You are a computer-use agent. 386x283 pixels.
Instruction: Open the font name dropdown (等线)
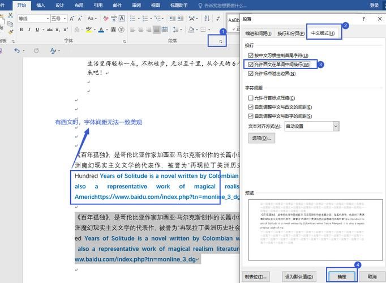(48, 19)
